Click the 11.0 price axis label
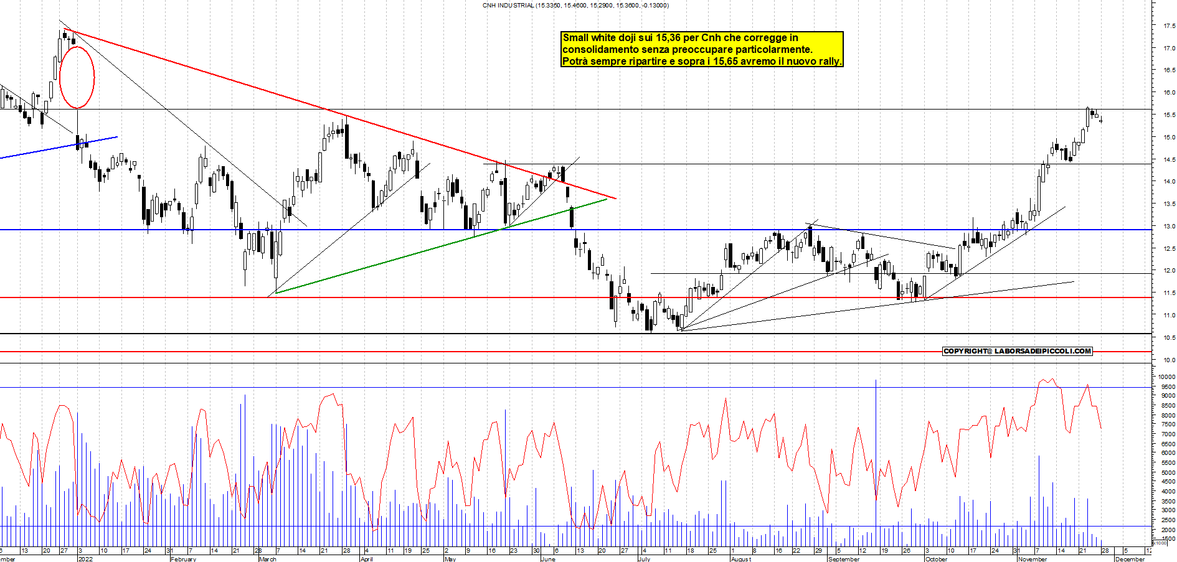Screen dimensions: 1177x562 pos(1169,316)
